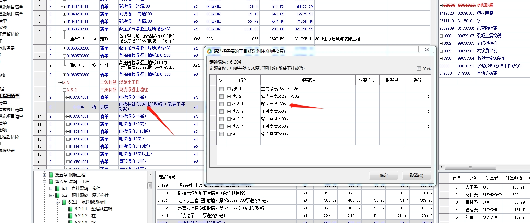This screenshot has width=530, height=223.
Task: Expand the 电梯墙(4-6层) list item
Action: point(68,116)
